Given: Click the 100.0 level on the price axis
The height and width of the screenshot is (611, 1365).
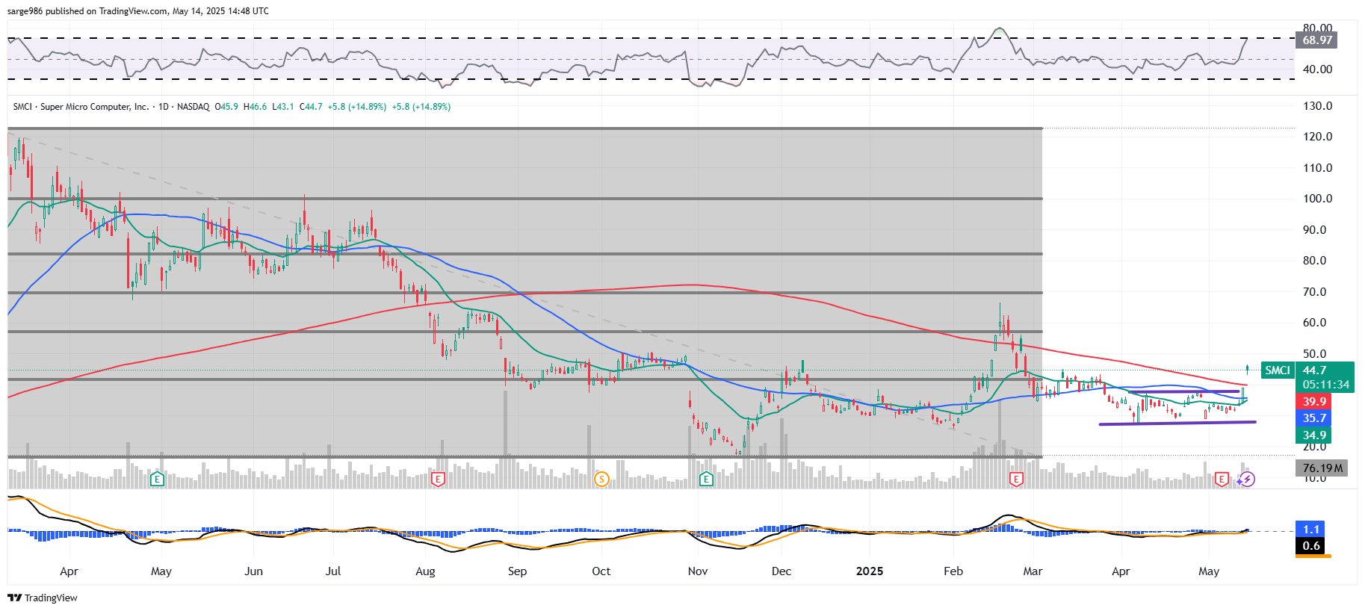Looking at the screenshot, I should [x=1317, y=199].
